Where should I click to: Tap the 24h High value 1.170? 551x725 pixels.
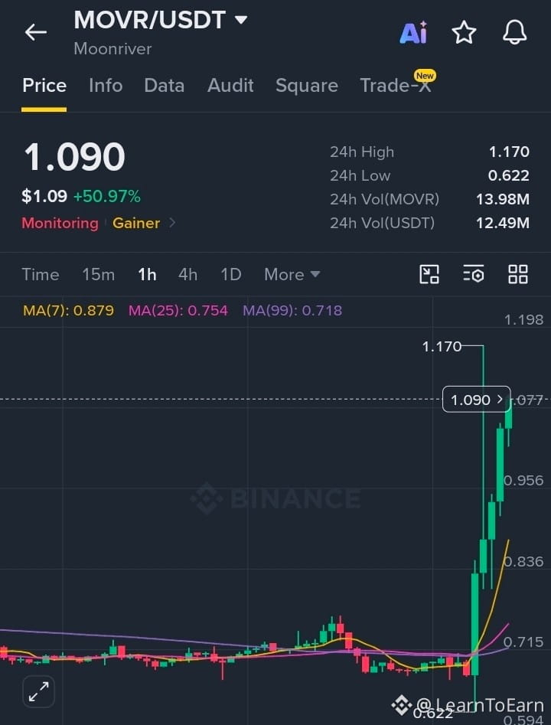pos(509,152)
